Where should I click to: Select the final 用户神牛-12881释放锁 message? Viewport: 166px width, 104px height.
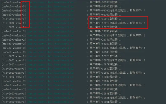[x=106, y=102]
